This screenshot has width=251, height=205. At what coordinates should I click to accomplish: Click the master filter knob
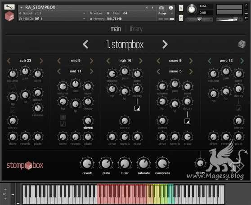coord(125,164)
